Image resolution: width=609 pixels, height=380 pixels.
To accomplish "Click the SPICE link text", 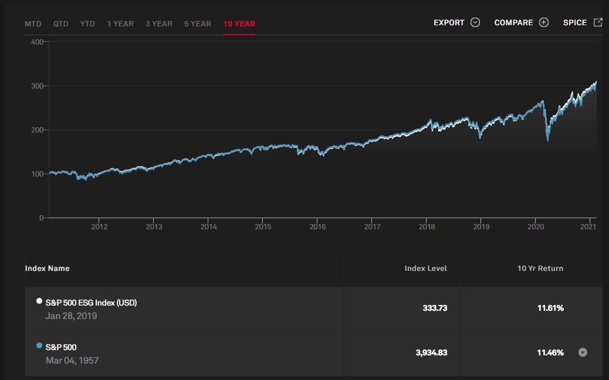I will point(575,22).
